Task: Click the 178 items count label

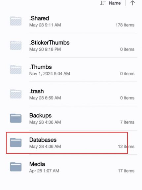Action: tap(125, 25)
